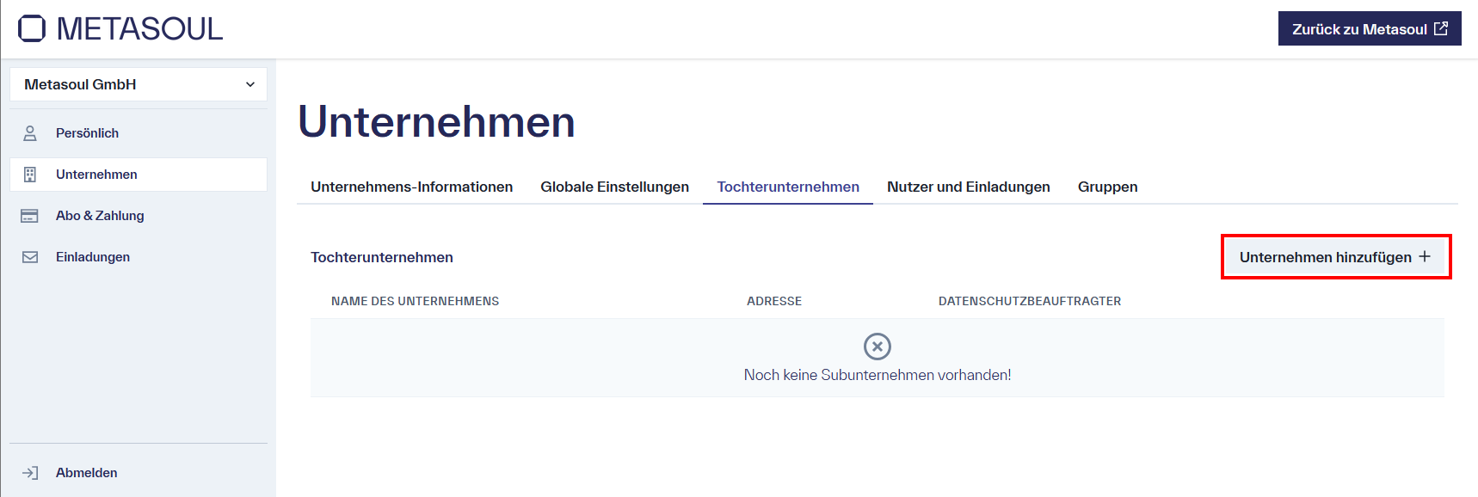Open the Unternehmens-Informationen tab

pos(412,187)
